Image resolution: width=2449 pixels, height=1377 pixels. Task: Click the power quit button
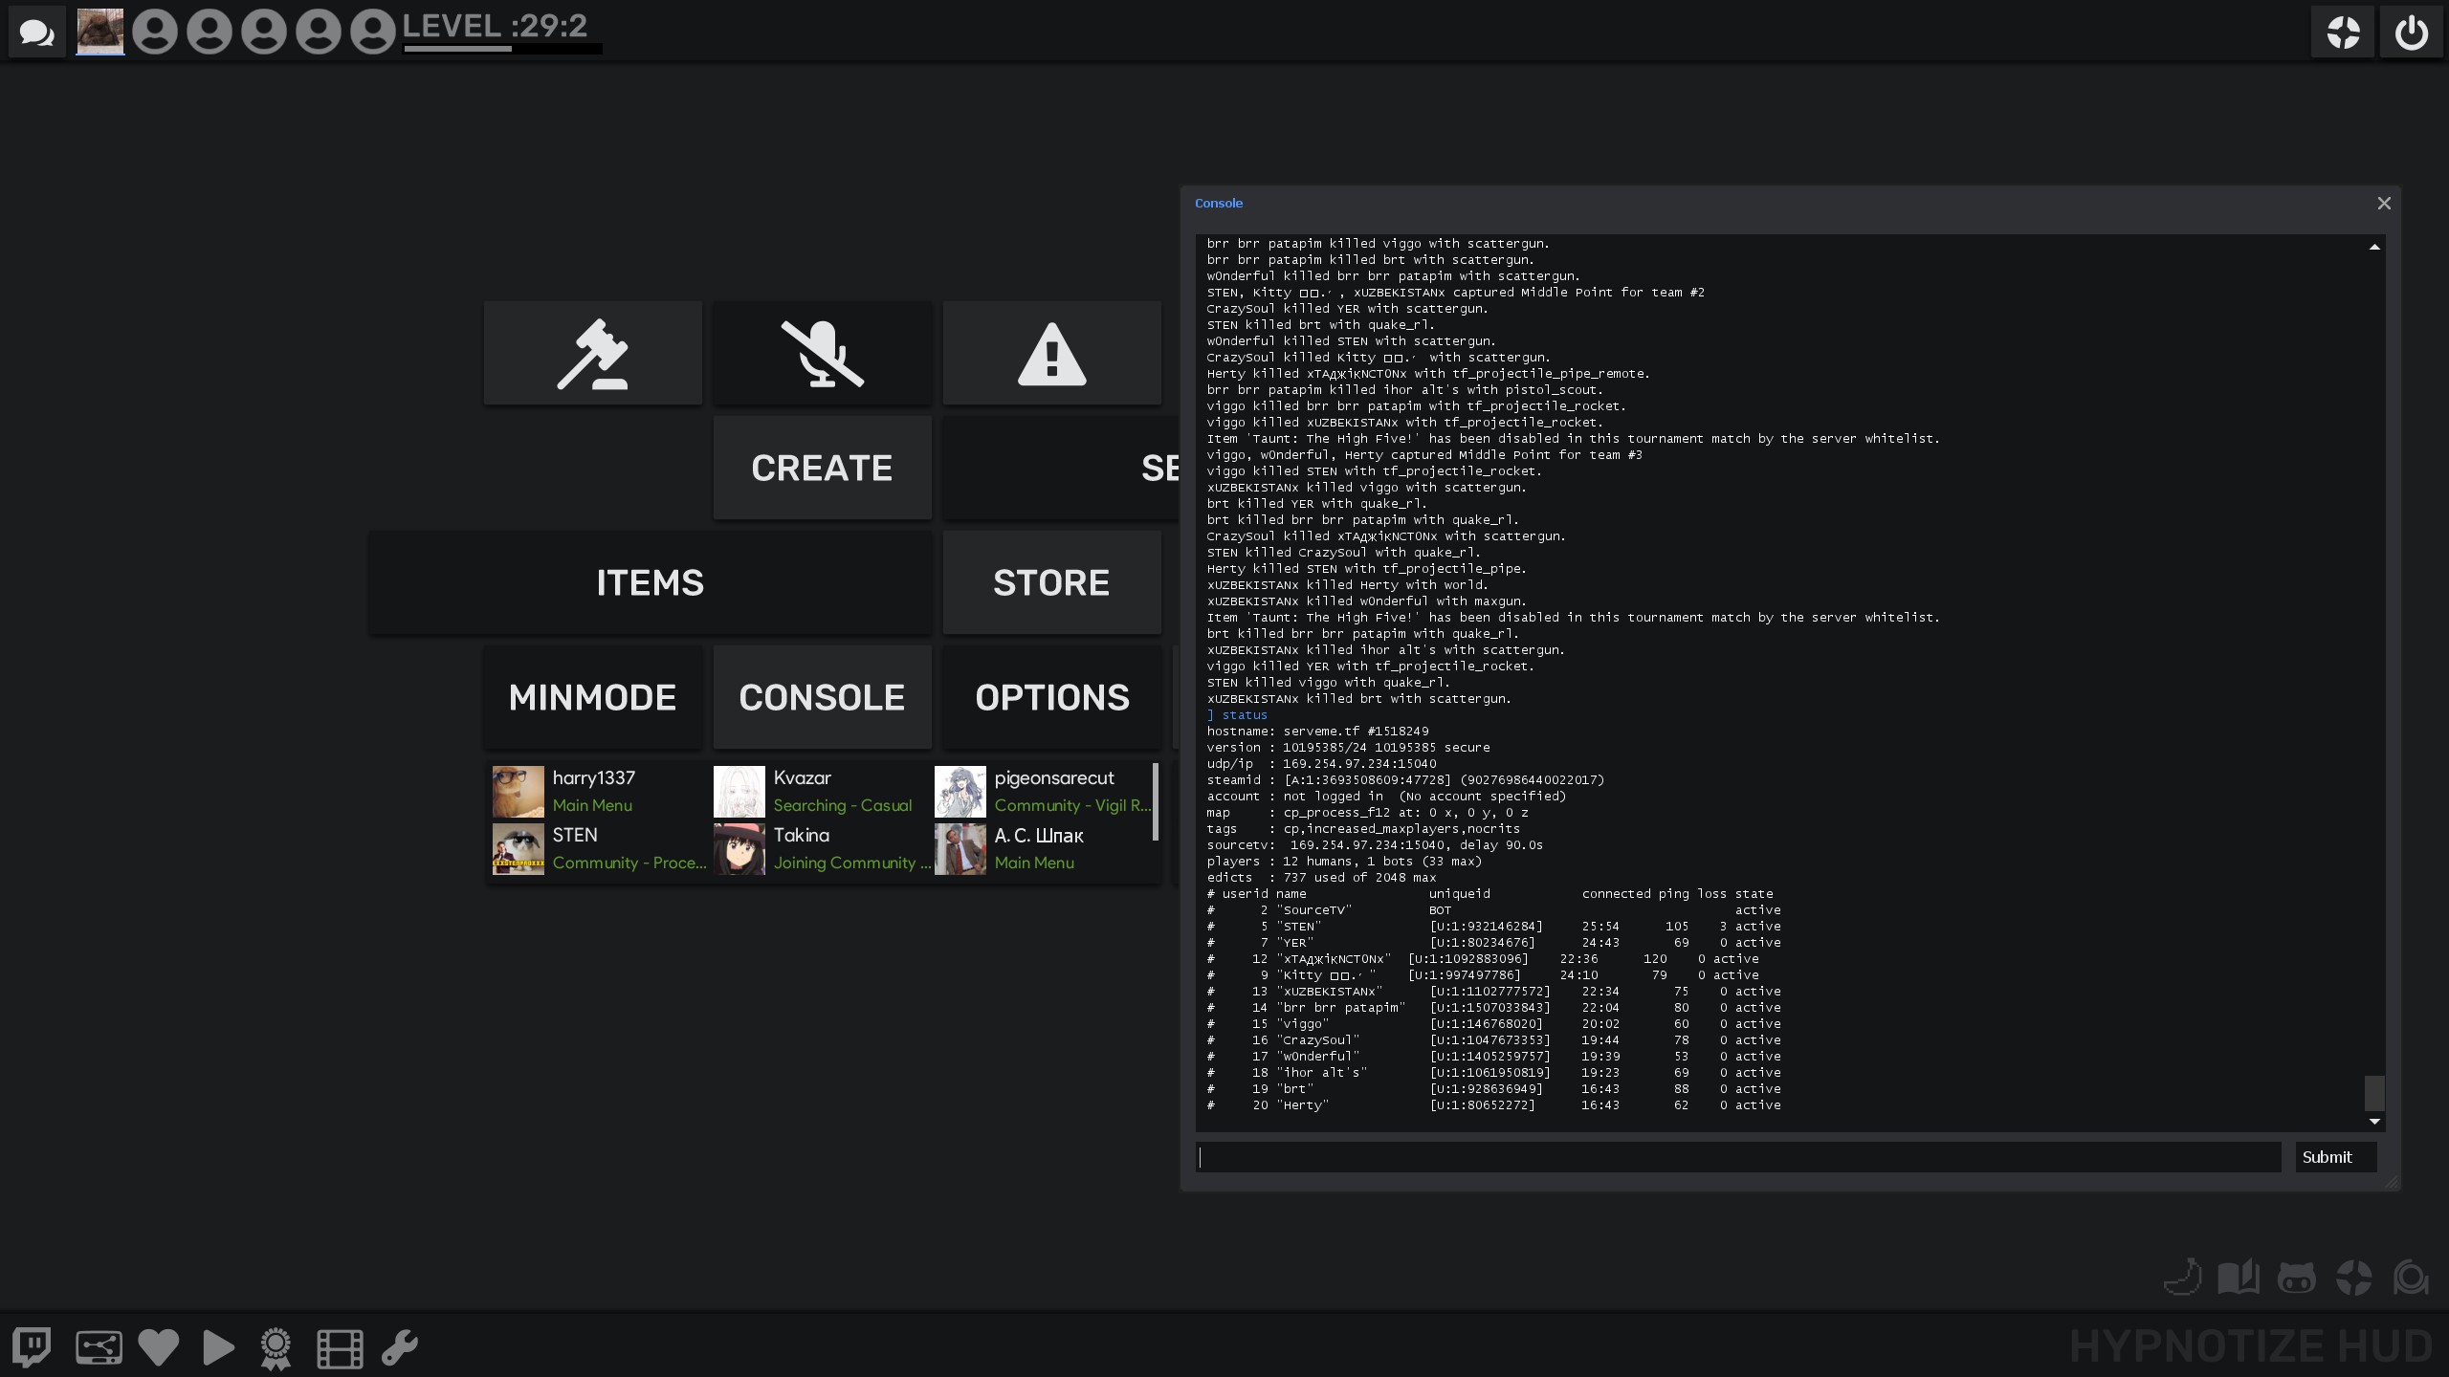[2411, 33]
